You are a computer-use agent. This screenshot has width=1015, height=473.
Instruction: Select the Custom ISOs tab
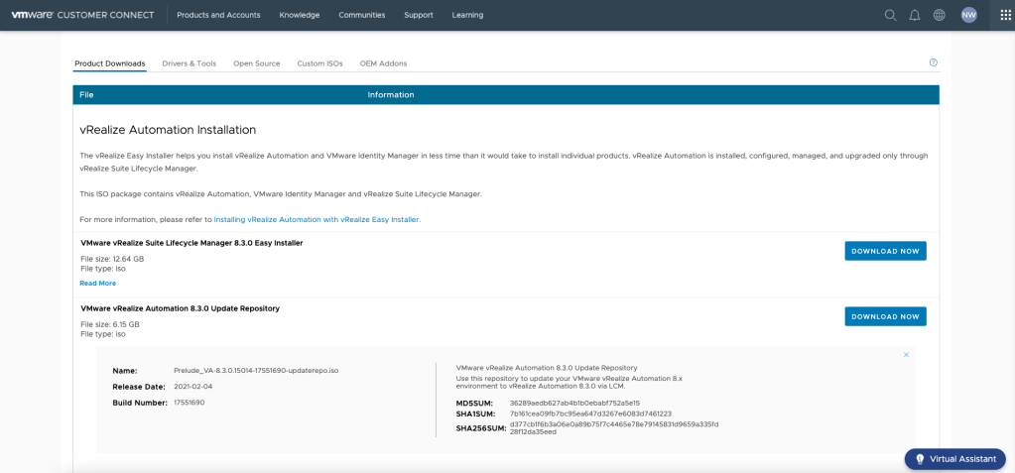click(x=319, y=63)
